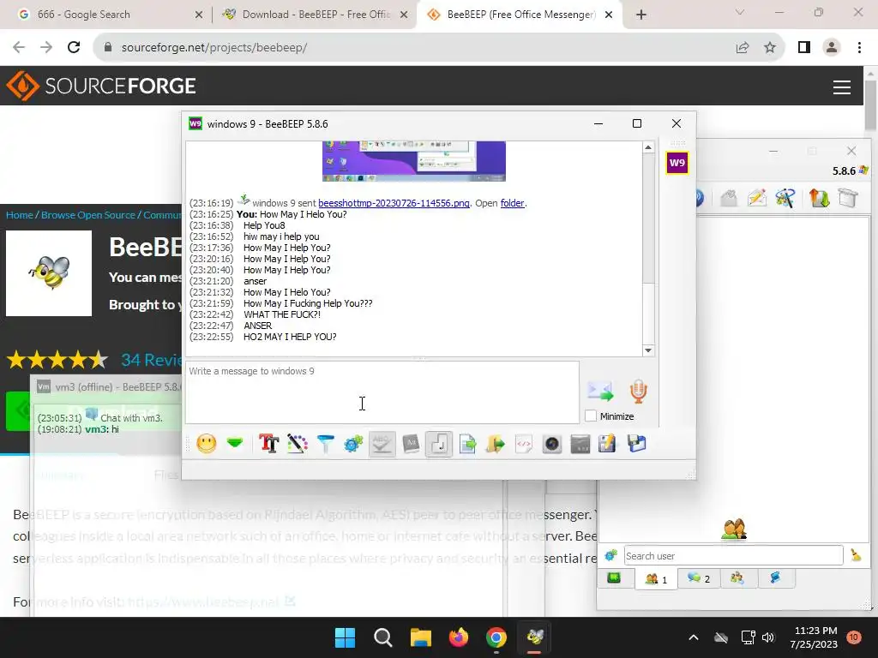Open user list settings gear beside search
This screenshot has width=878, height=658.
click(x=610, y=555)
